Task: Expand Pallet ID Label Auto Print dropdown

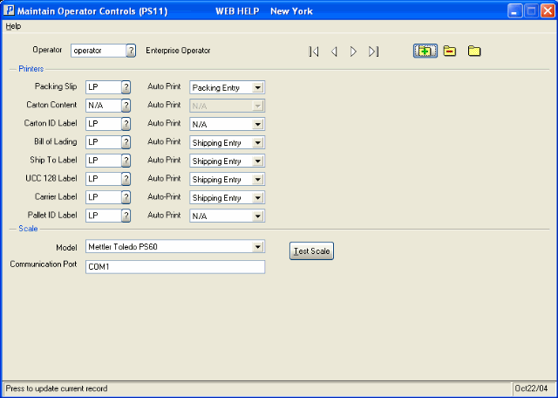Action: pyautogui.click(x=258, y=216)
